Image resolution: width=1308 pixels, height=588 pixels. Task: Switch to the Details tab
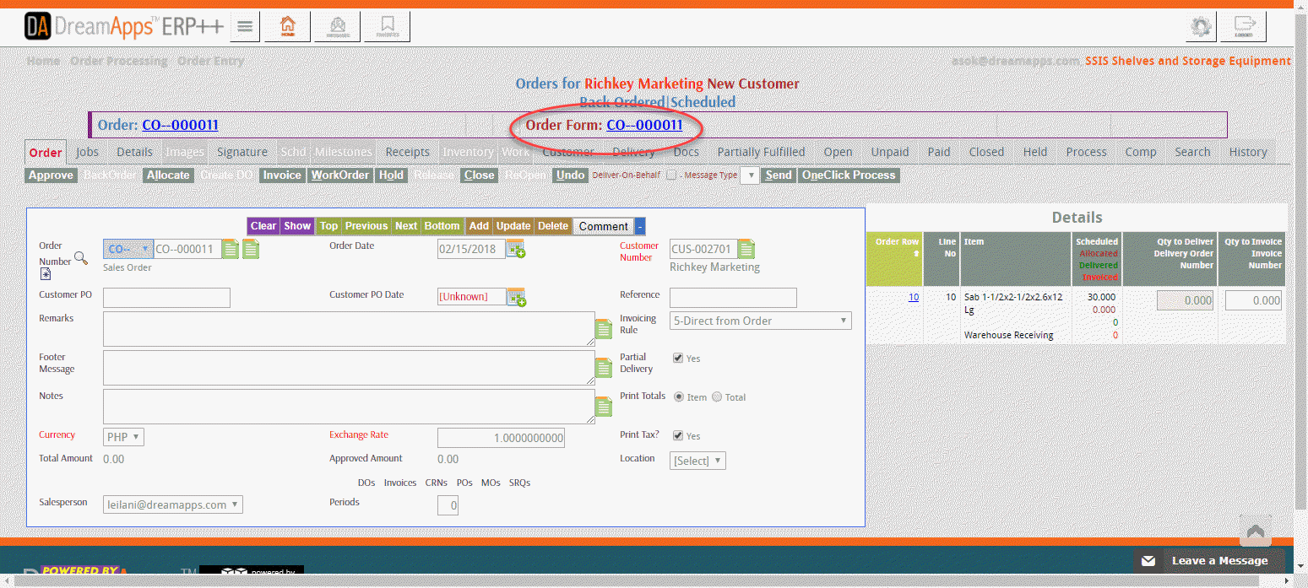point(135,152)
